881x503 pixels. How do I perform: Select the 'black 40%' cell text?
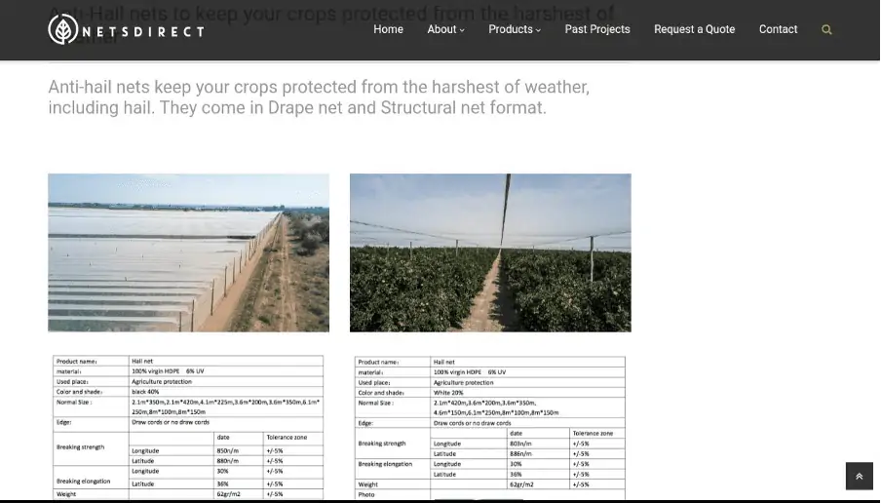(145, 392)
